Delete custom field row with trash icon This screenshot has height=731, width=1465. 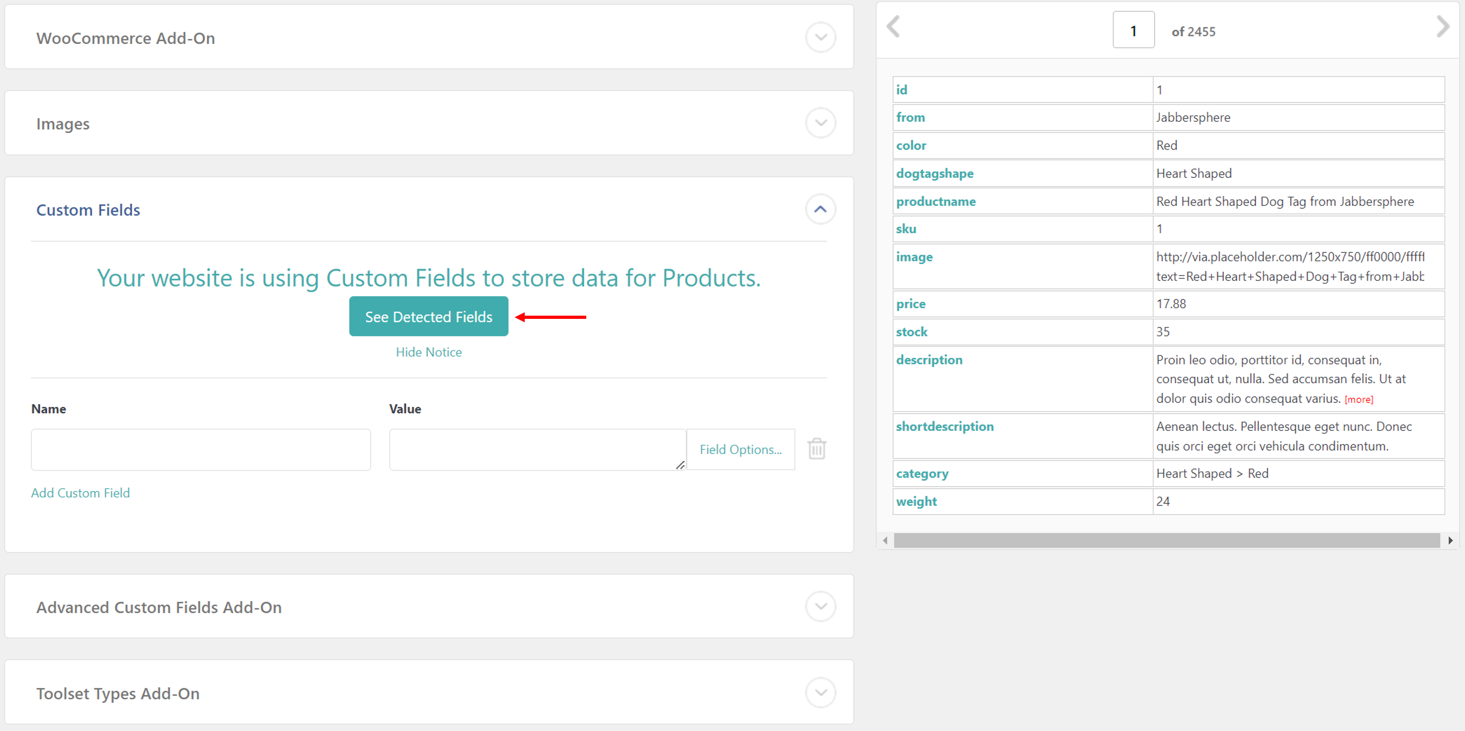click(817, 449)
